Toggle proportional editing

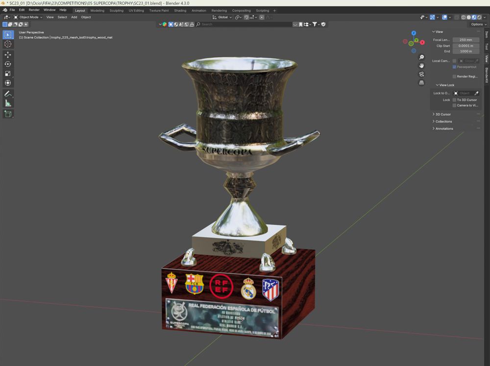(262, 17)
